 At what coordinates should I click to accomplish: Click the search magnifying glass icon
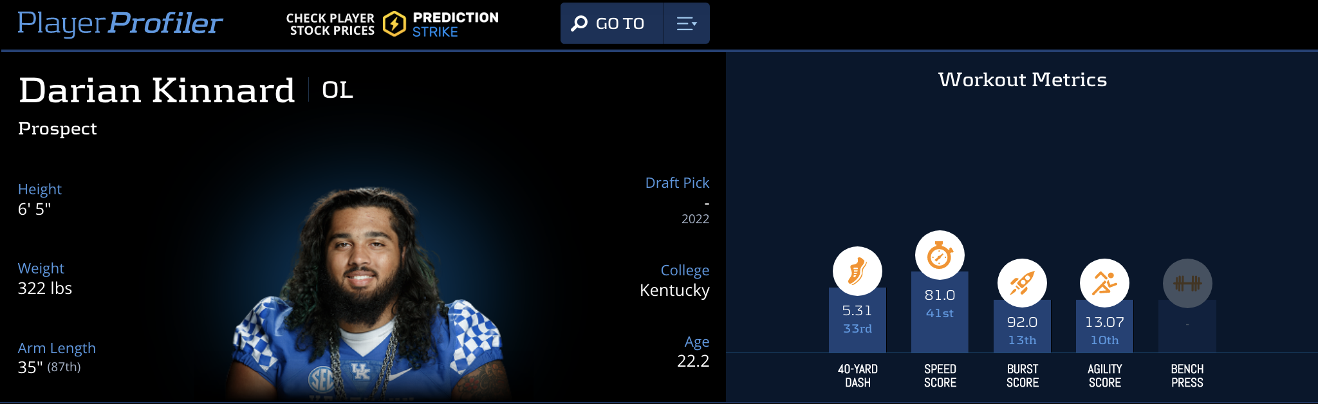(x=579, y=24)
